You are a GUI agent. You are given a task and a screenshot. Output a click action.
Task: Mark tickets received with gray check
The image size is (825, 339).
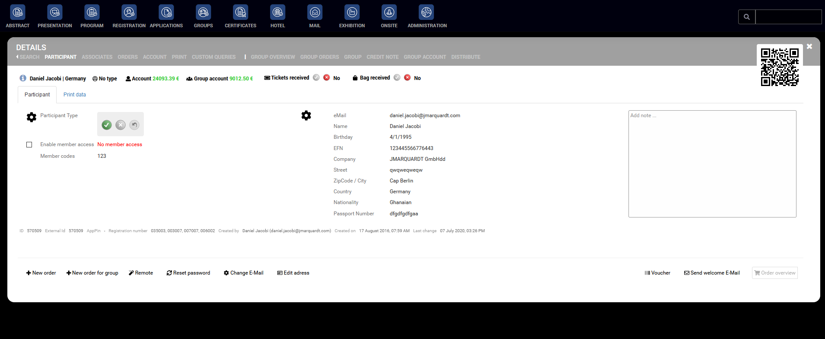pyautogui.click(x=316, y=77)
